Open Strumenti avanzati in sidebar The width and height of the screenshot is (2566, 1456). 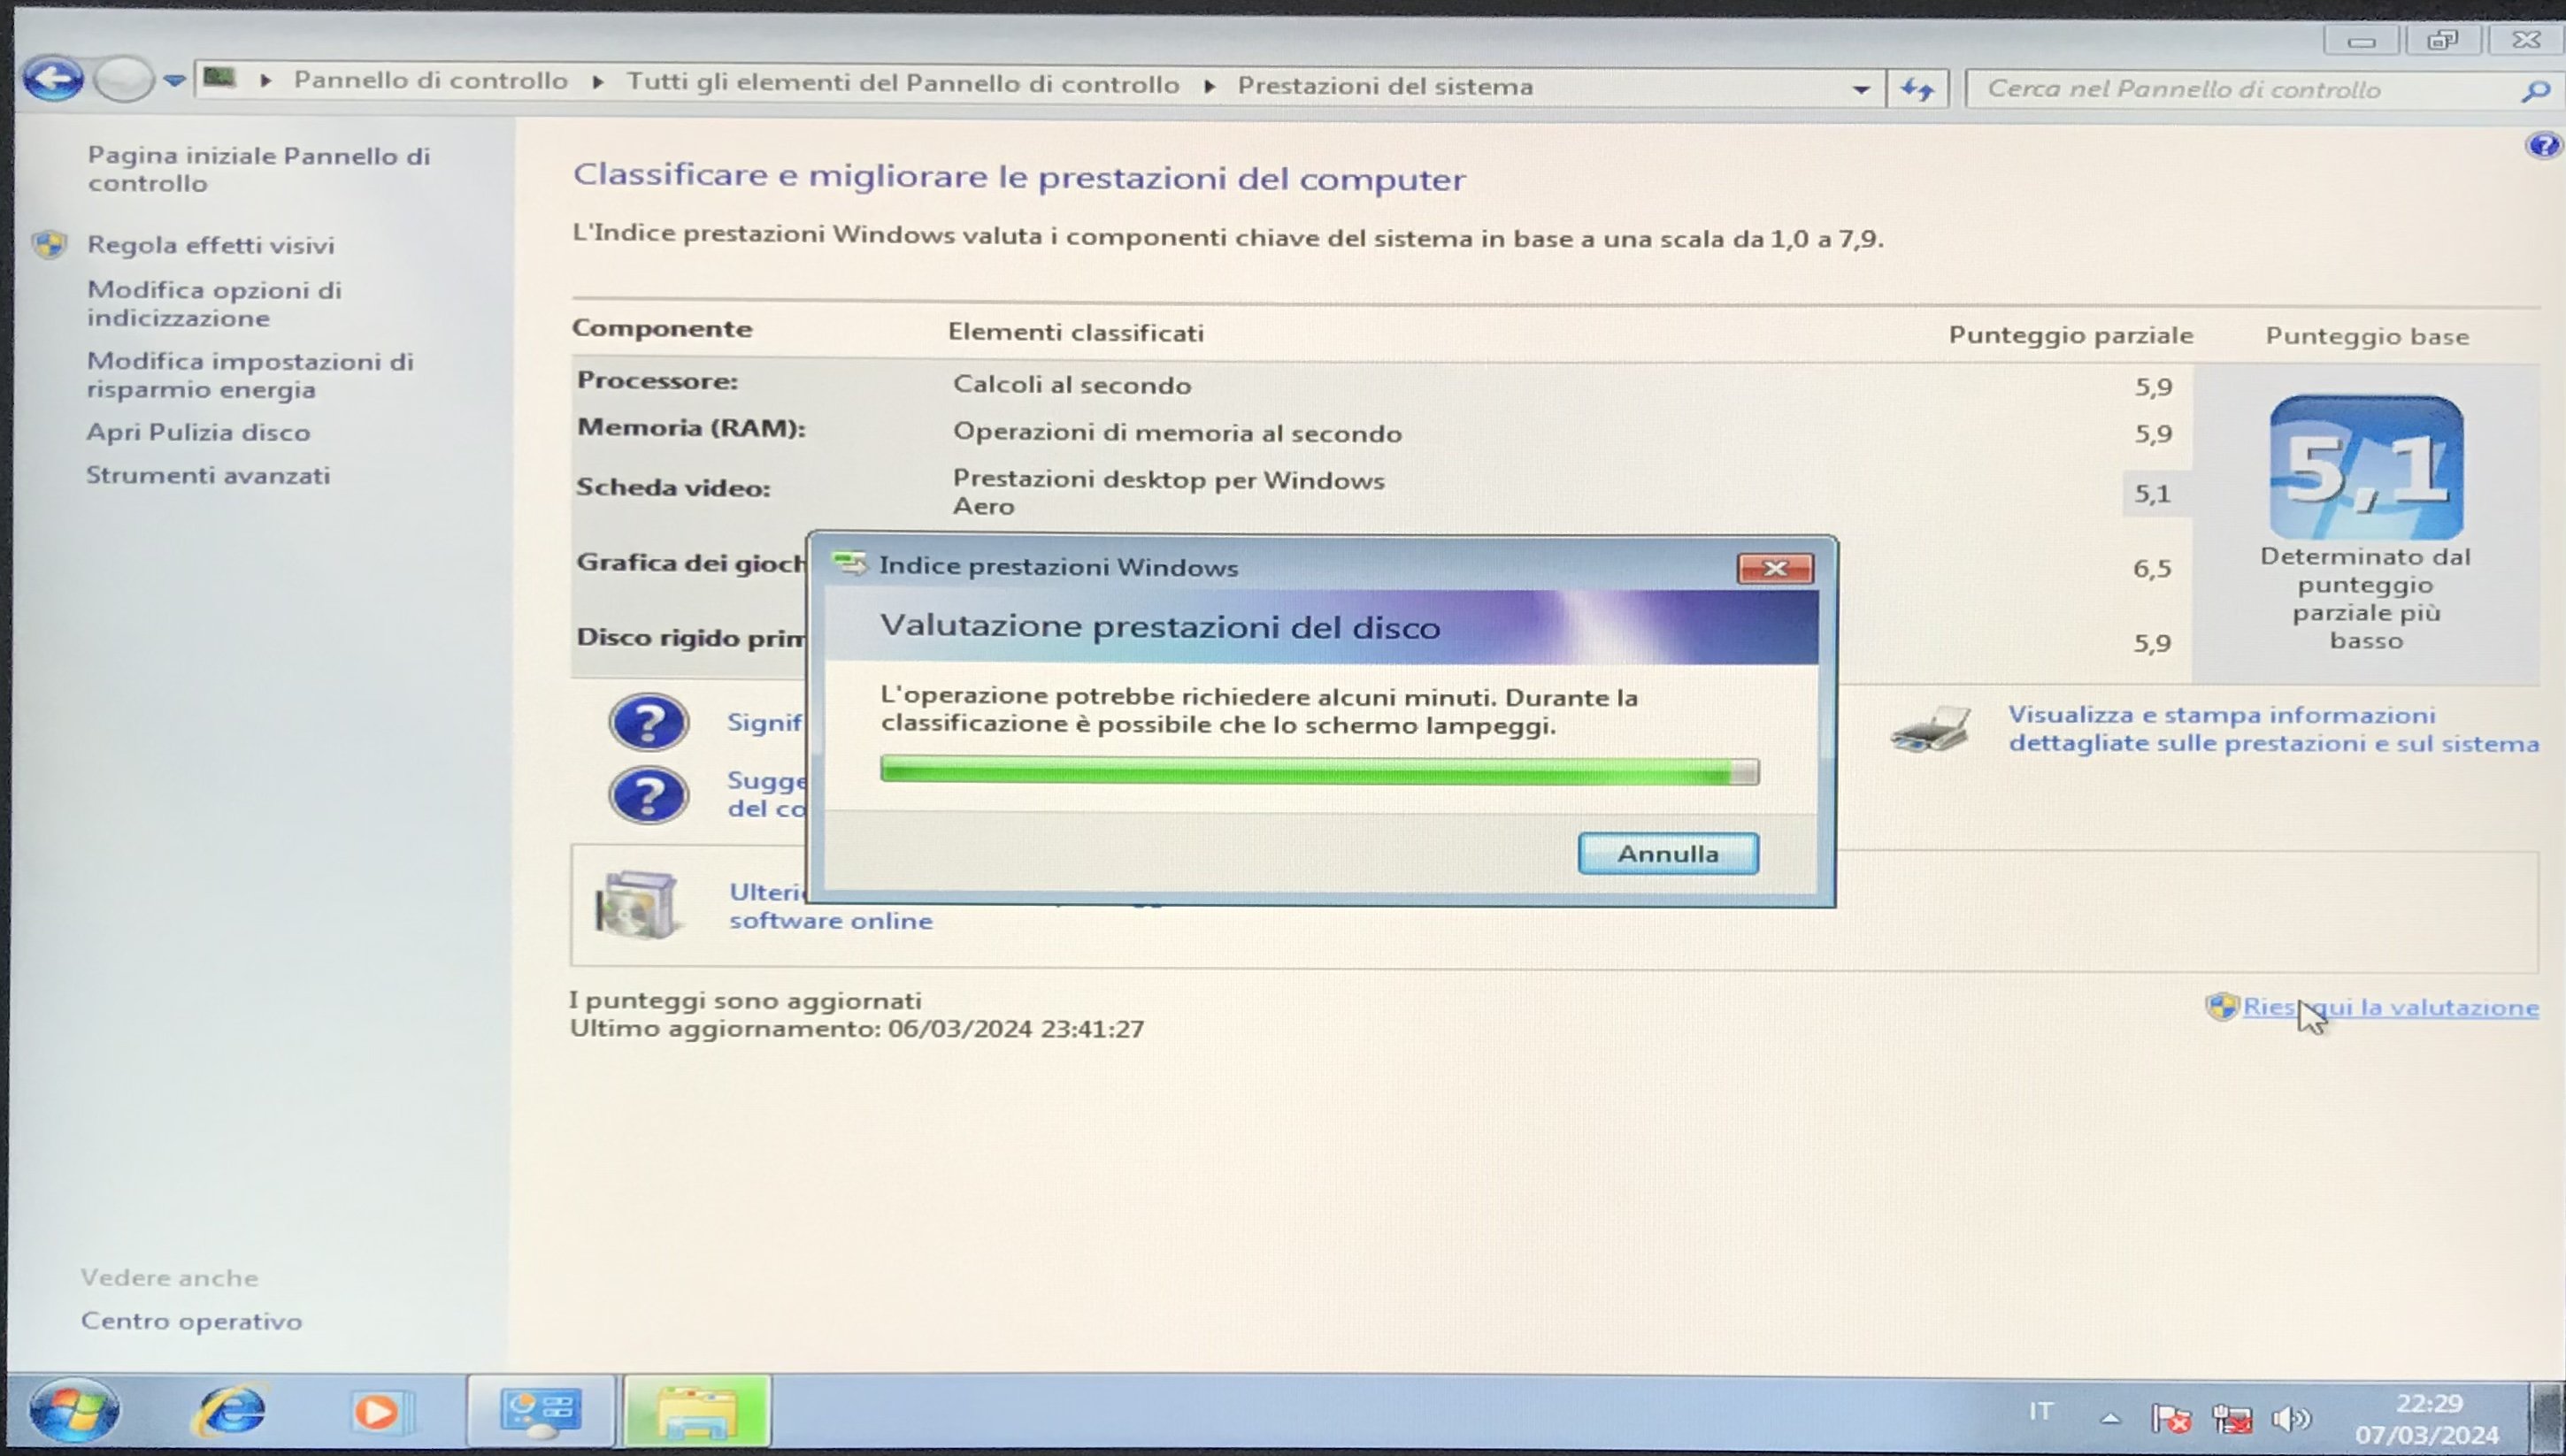(208, 475)
